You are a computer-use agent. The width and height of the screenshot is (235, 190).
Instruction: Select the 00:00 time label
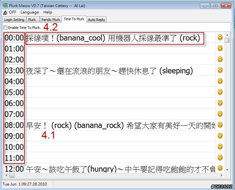[14, 38]
